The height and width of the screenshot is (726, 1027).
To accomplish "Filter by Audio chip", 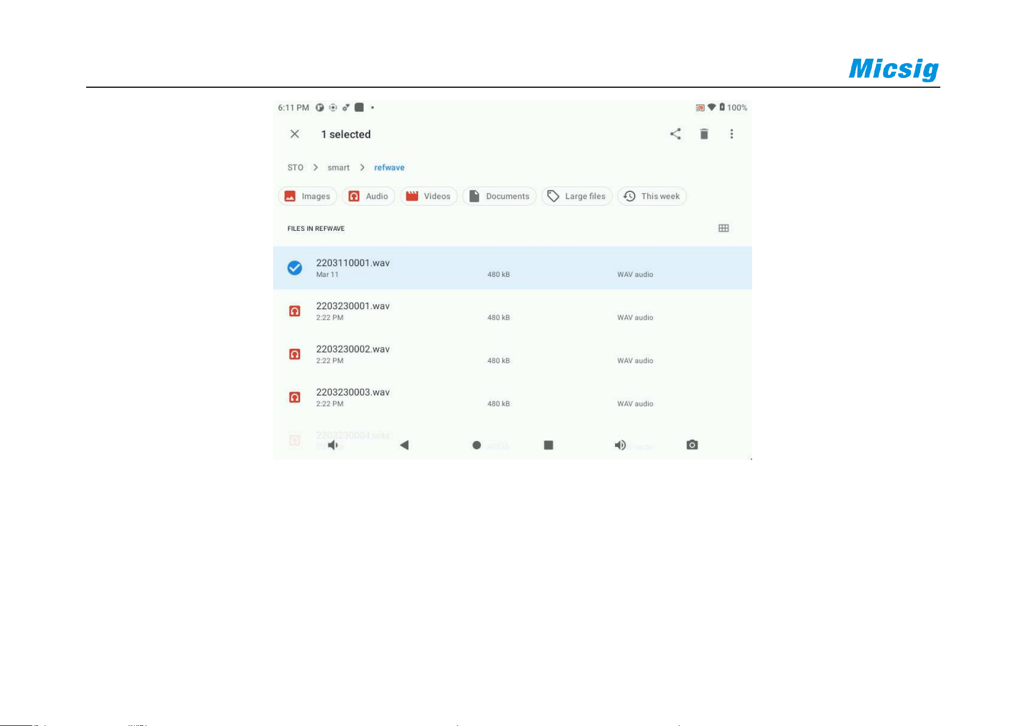I will tap(369, 196).
